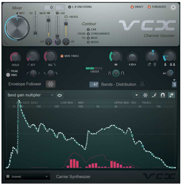Click the MOD high-pass HP knob
Screen dimensions: 181x185
tap(49, 42)
